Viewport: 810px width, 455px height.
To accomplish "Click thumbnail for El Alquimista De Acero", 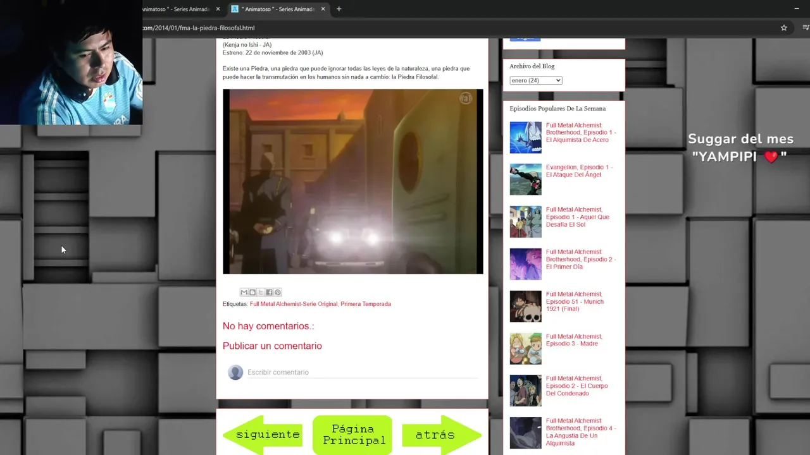I will tap(526, 137).
